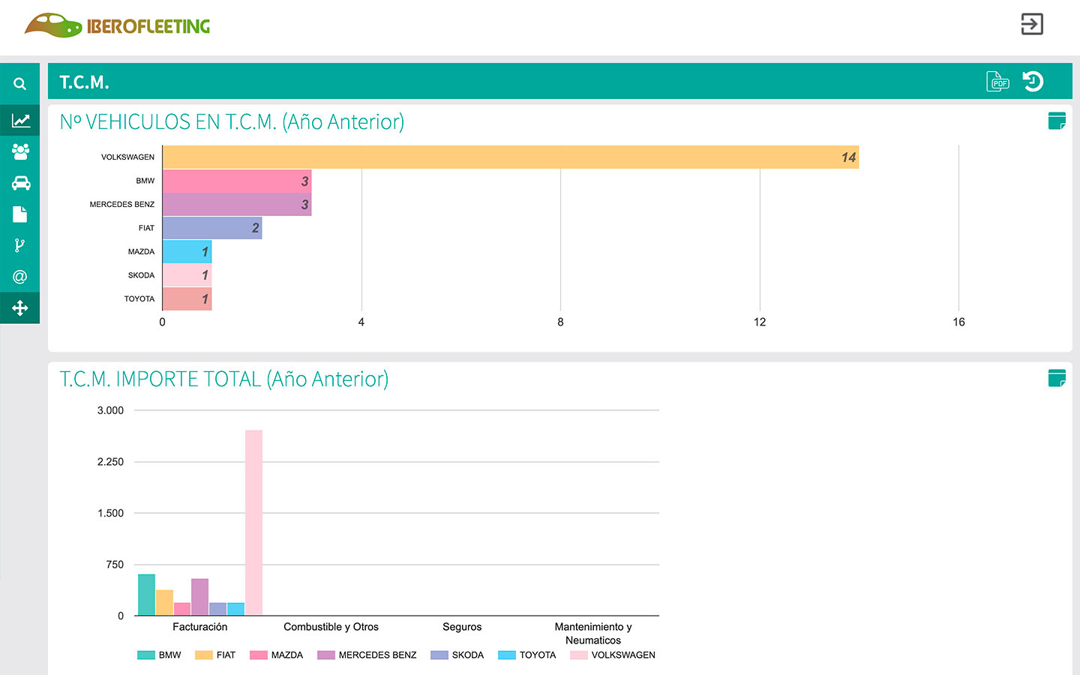Click the search icon in sidebar
Screen dimensions: 1080x675
click(x=20, y=84)
